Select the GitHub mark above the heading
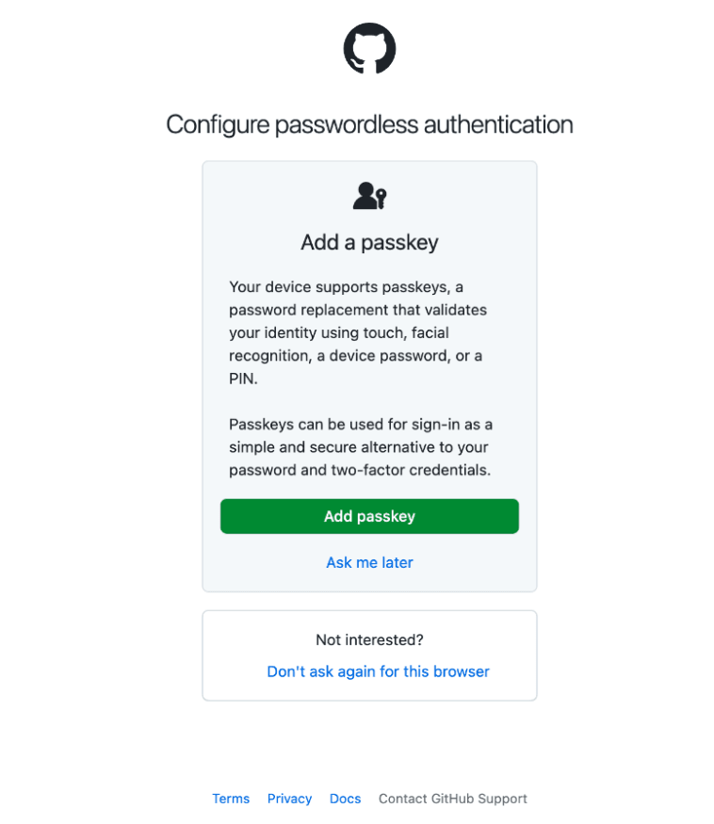 [x=369, y=48]
